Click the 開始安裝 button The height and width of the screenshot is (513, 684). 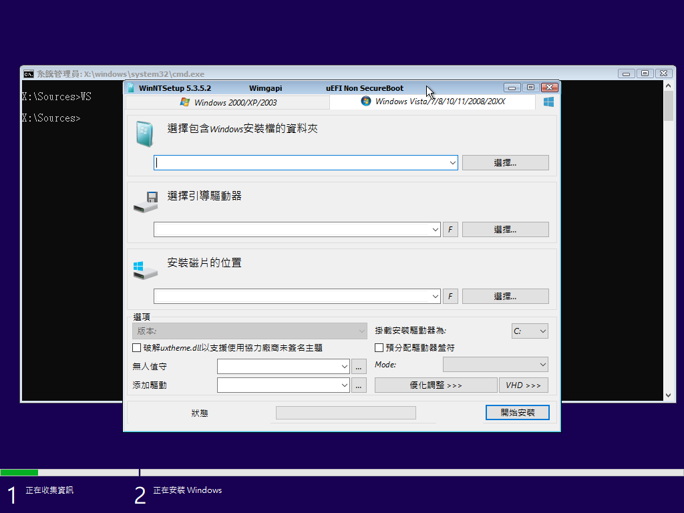(518, 413)
